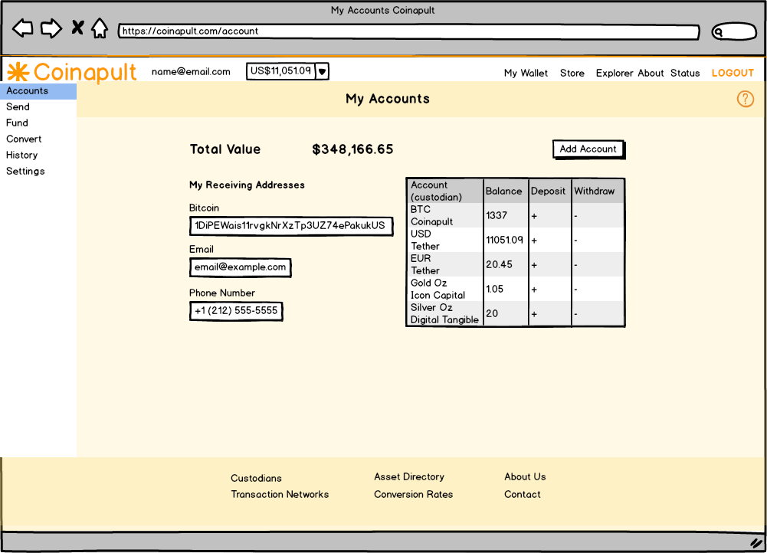Open Settings from the left sidebar
The image size is (767, 553).
pos(25,172)
